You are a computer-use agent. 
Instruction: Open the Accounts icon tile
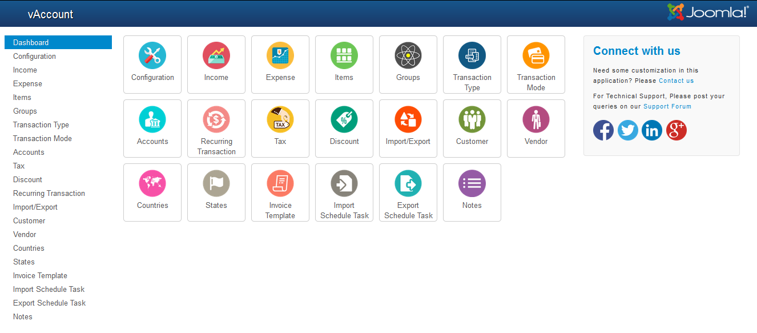pos(152,129)
